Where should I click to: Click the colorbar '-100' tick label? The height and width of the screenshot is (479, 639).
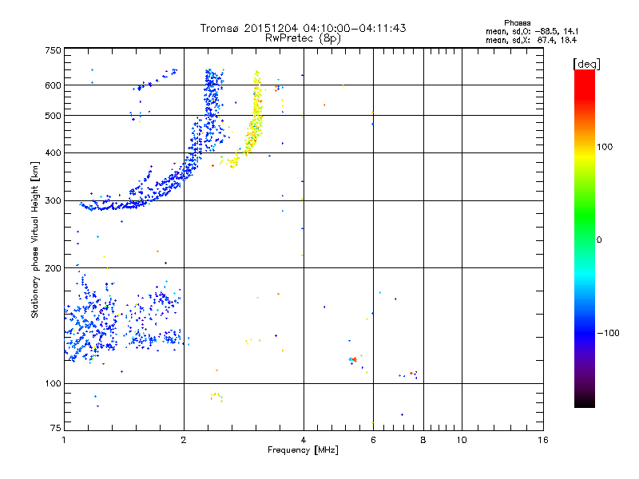click(x=608, y=333)
